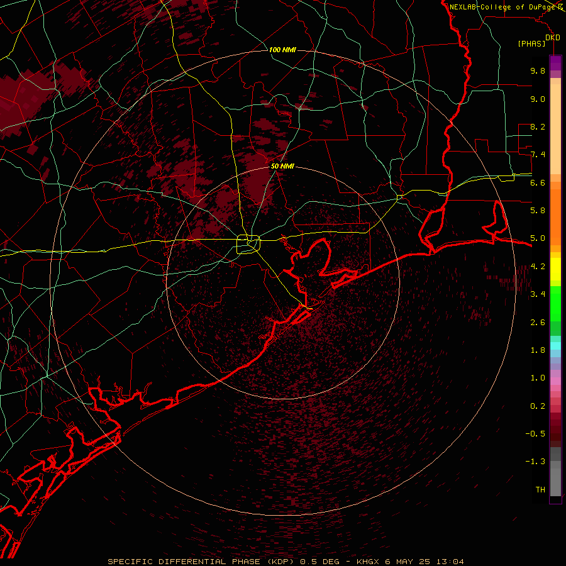566x566 pixels.
Task: Click the 4.2 value on the color scale
Action: point(538,267)
